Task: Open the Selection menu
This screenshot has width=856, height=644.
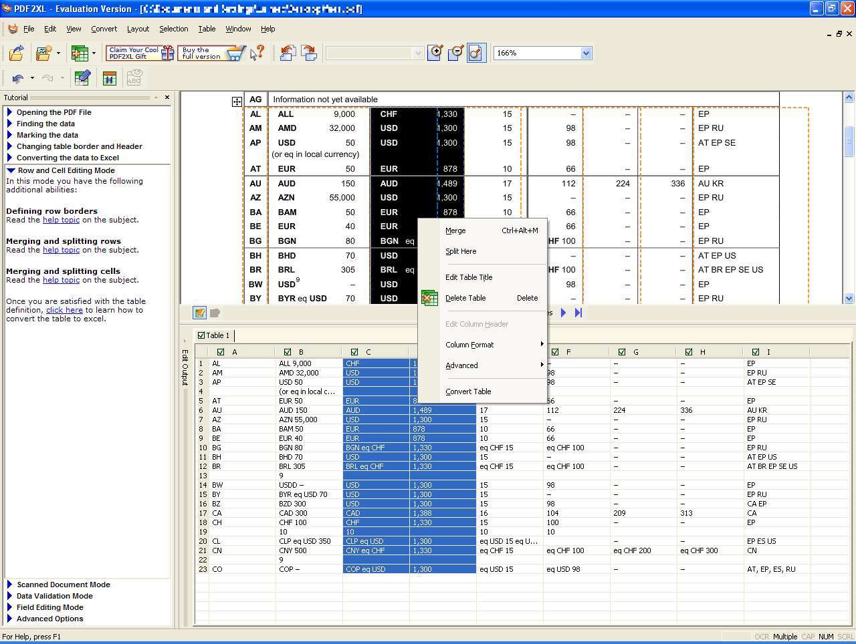Action: [x=173, y=29]
